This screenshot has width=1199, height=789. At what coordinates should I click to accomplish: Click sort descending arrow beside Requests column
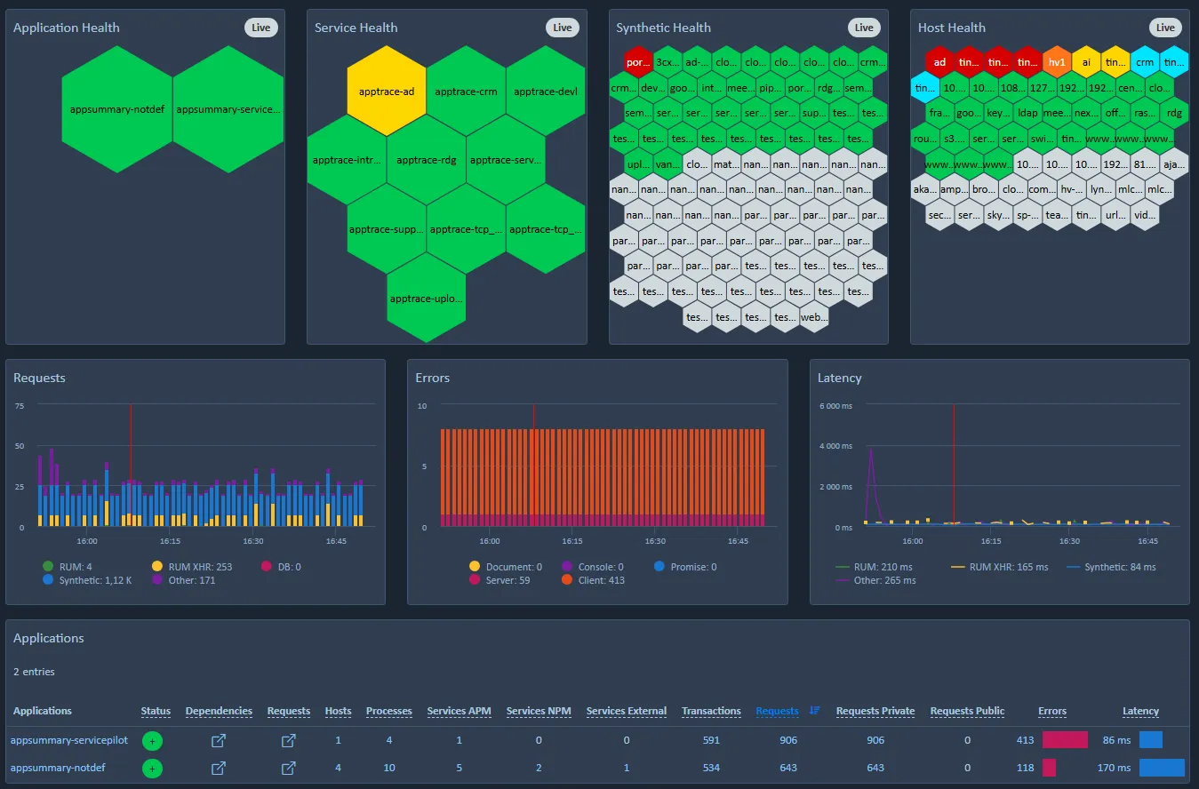pos(815,711)
